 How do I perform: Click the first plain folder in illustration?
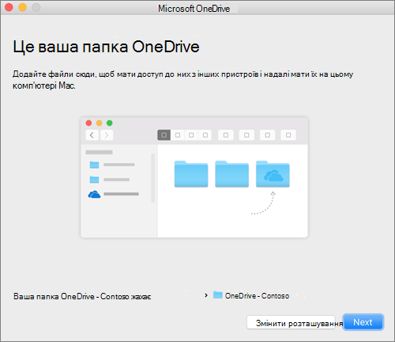click(191, 174)
